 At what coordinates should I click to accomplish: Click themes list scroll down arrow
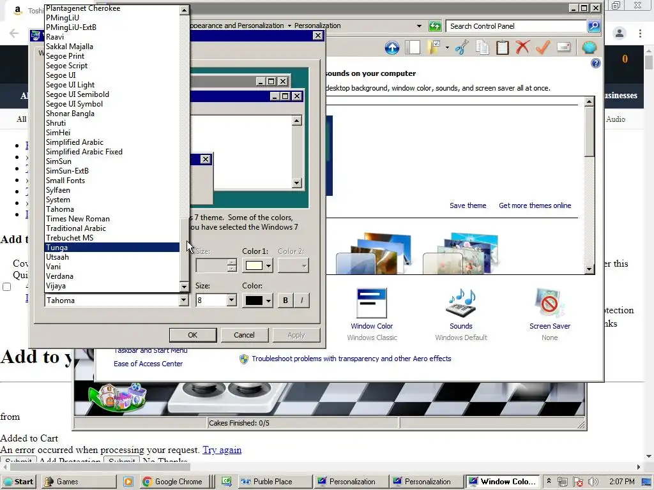click(589, 269)
